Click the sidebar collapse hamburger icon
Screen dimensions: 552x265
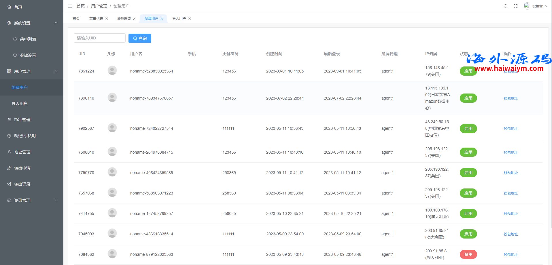pyautogui.click(x=70, y=6)
